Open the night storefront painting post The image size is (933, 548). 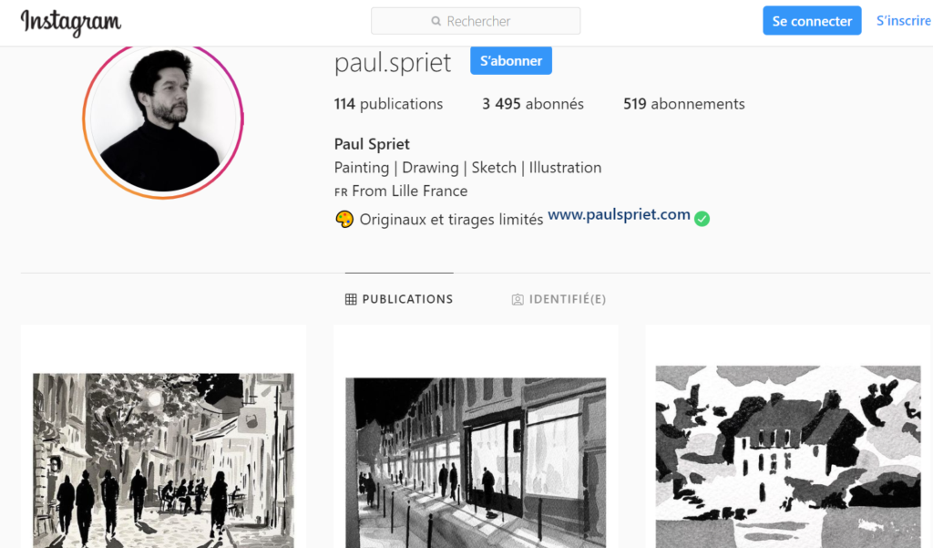[x=476, y=463]
